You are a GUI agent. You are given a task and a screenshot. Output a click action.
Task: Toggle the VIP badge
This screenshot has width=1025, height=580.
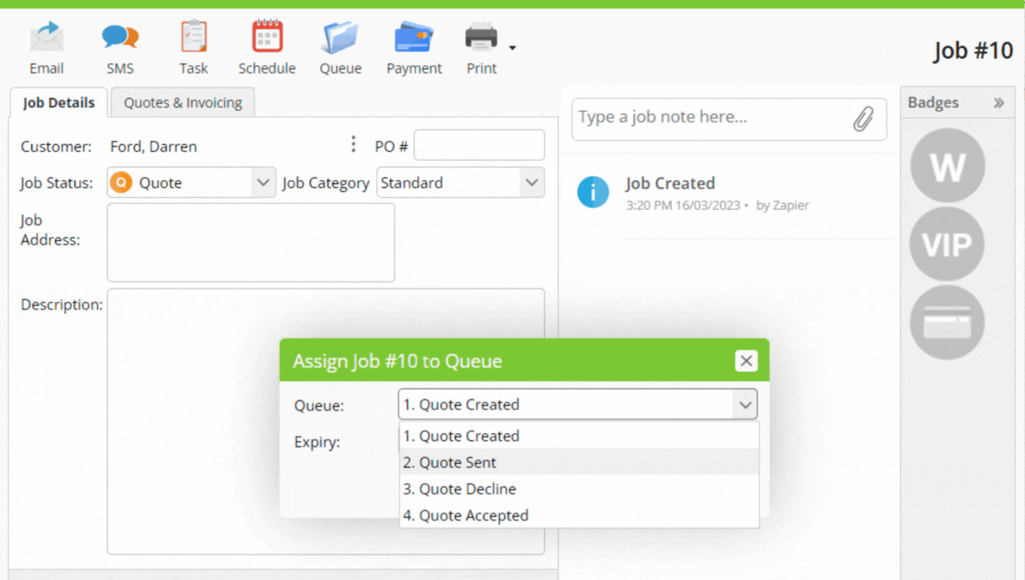pyautogui.click(x=947, y=244)
